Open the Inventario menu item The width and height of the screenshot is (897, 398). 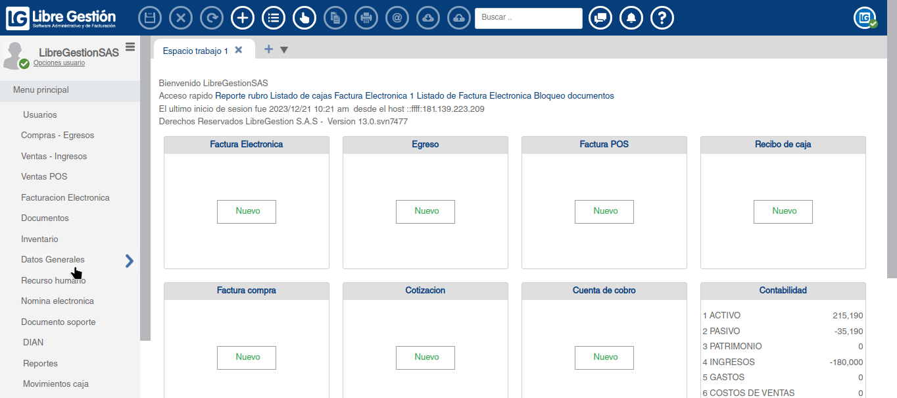(39, 239)
